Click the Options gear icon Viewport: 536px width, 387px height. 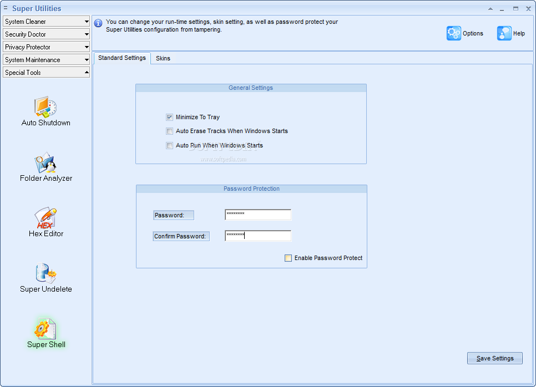[x=454, y=33]
